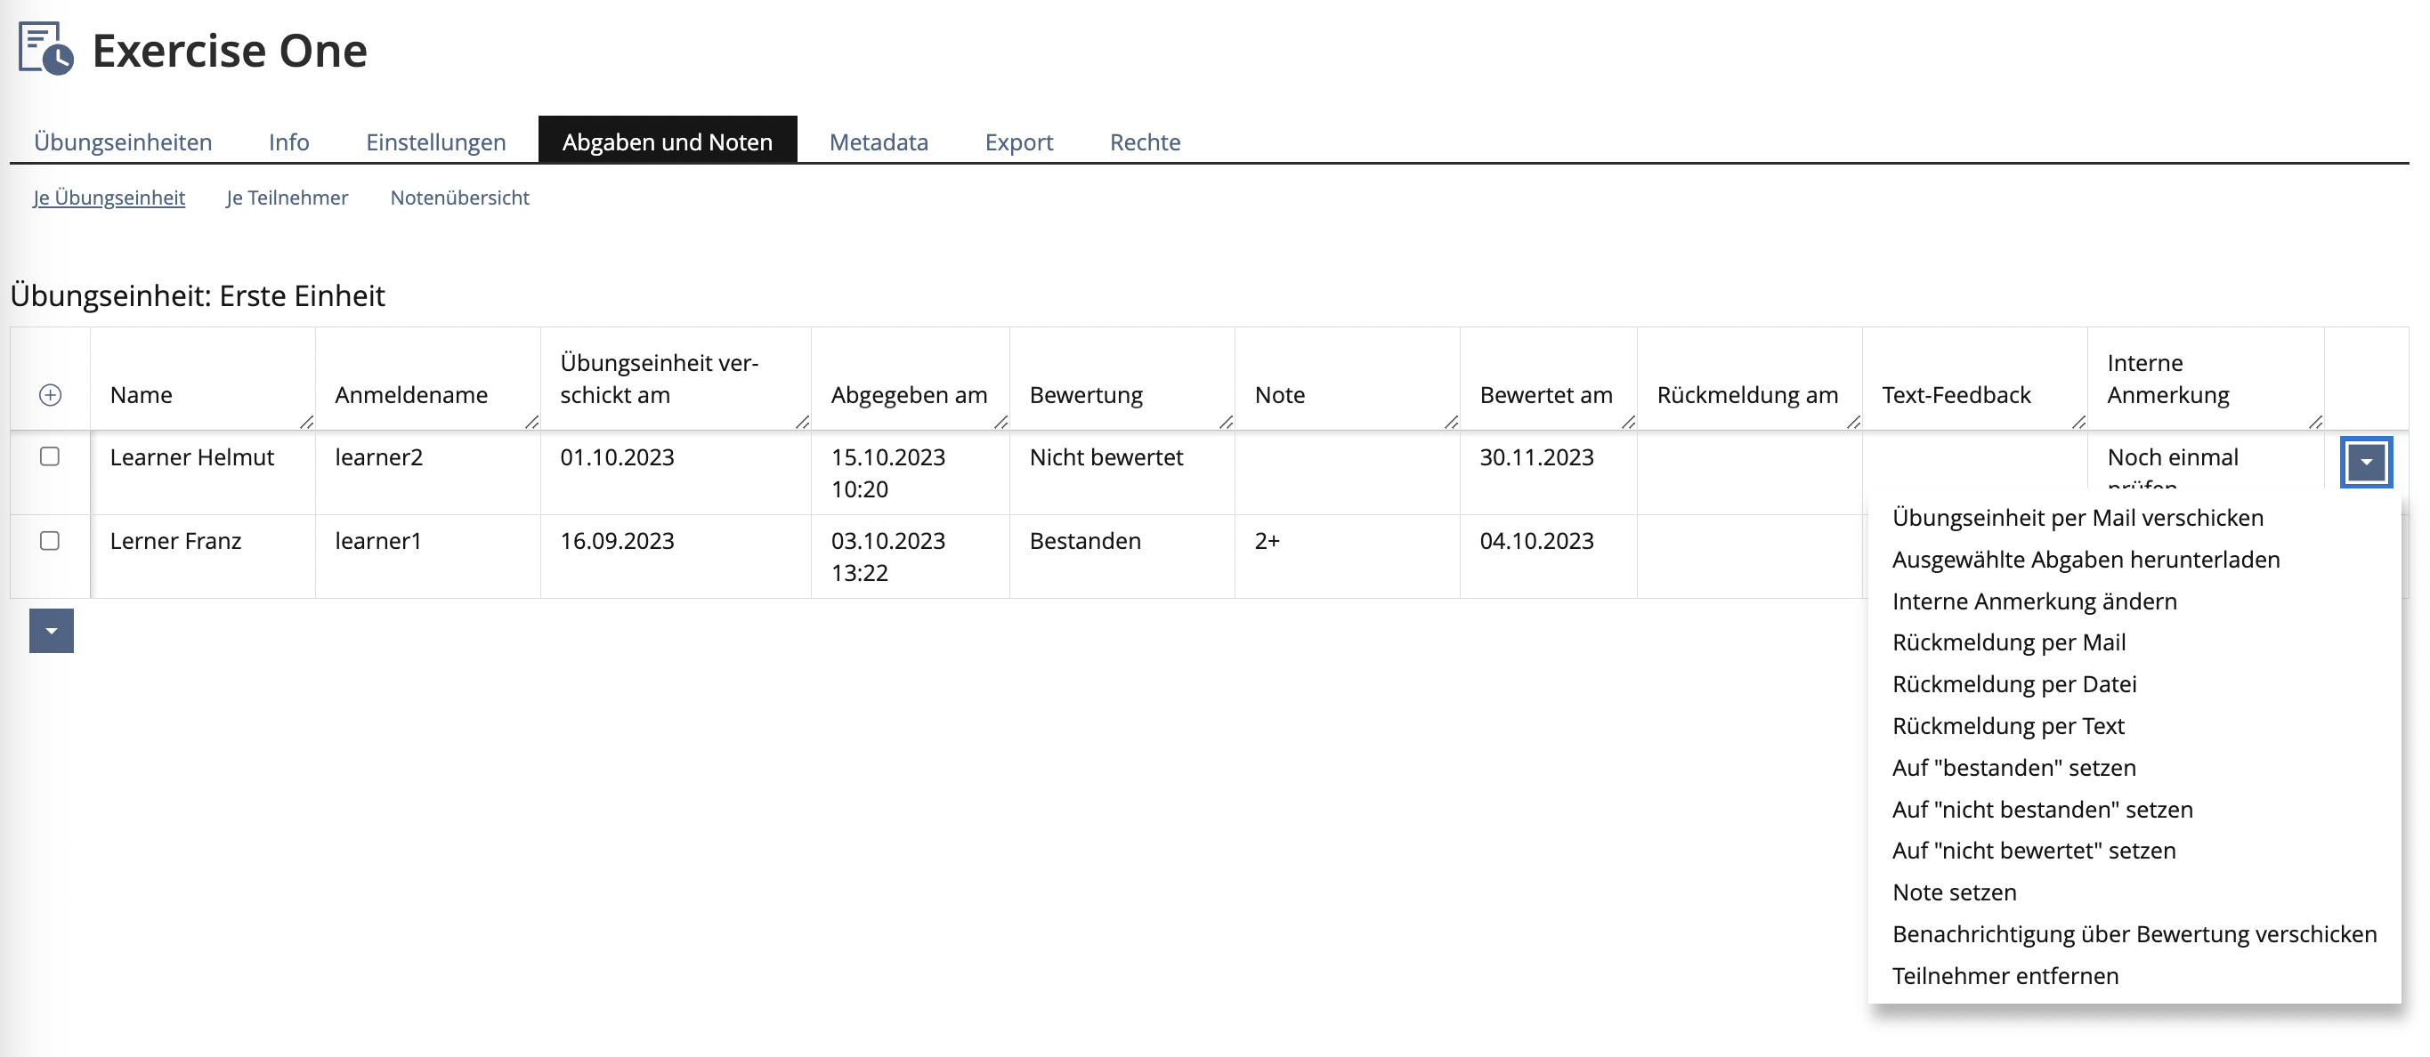
Task: Open the Rechte tab
Action: (1145, 141)
